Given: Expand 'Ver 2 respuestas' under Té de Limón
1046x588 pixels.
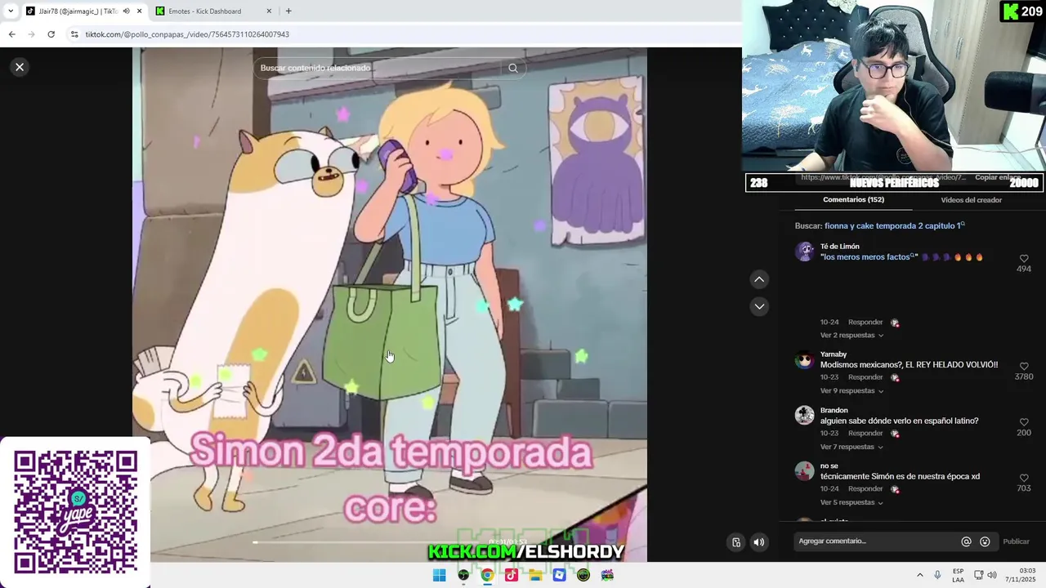Looking at the screenshot, I should [852, 335].
